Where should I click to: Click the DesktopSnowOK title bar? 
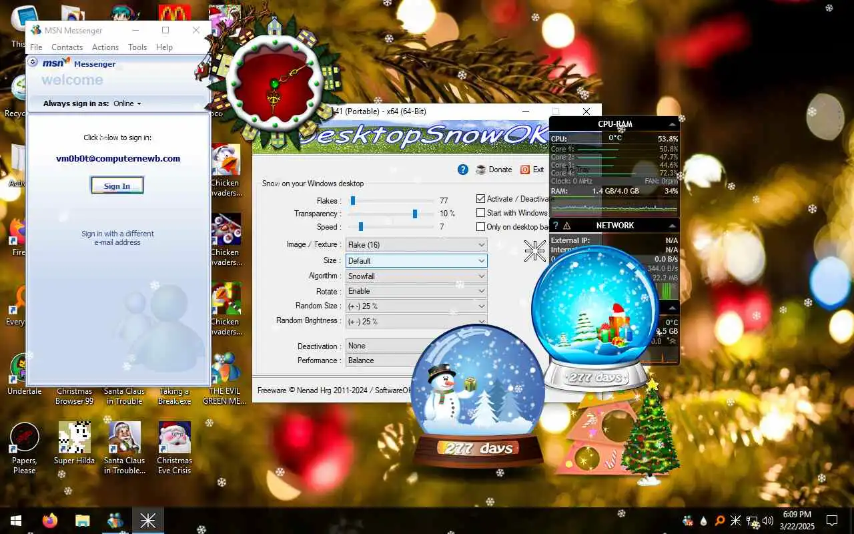(x=427, y=111)
